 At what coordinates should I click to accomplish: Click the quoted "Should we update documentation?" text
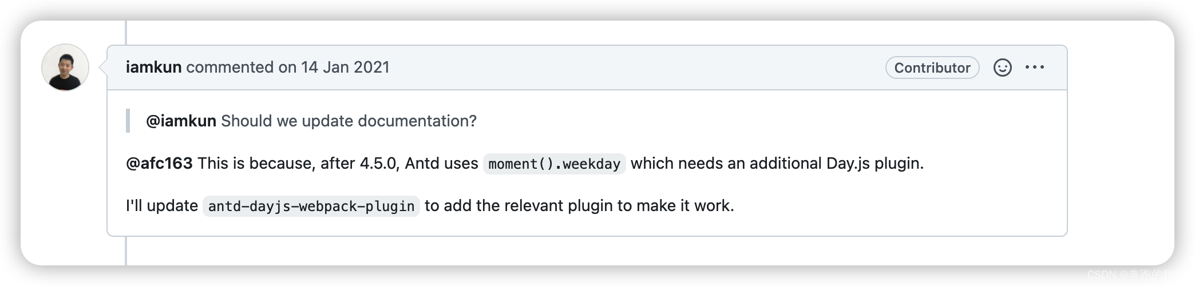349,121
